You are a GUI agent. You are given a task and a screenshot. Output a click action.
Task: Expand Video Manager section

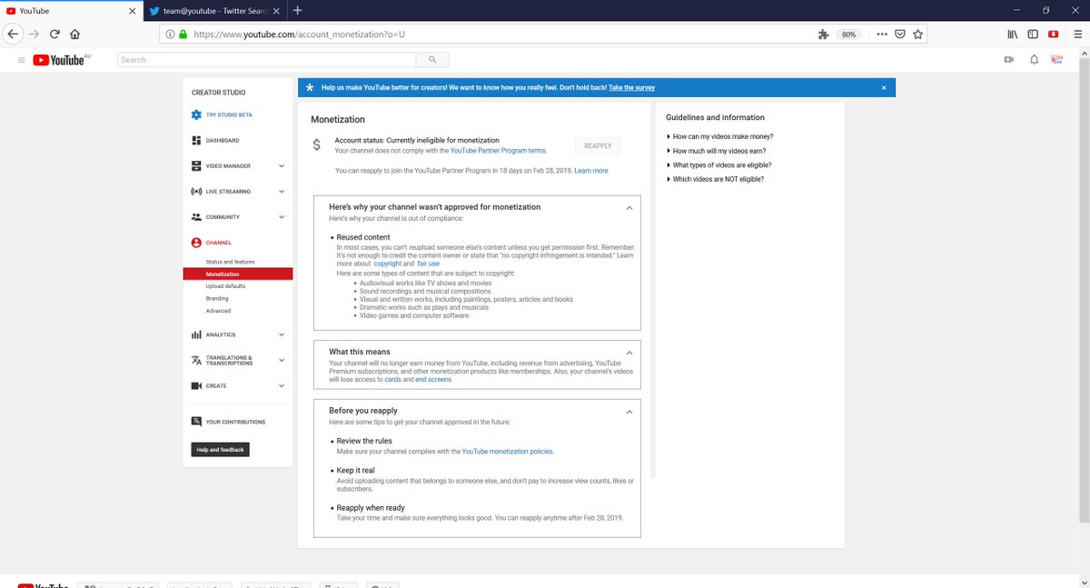click(282, 166)
